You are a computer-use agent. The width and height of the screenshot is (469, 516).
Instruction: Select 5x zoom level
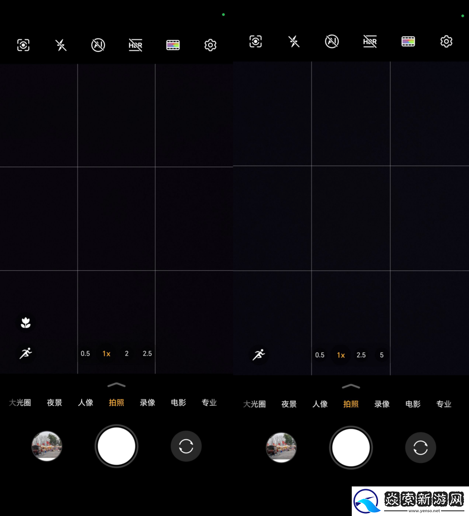382,355
